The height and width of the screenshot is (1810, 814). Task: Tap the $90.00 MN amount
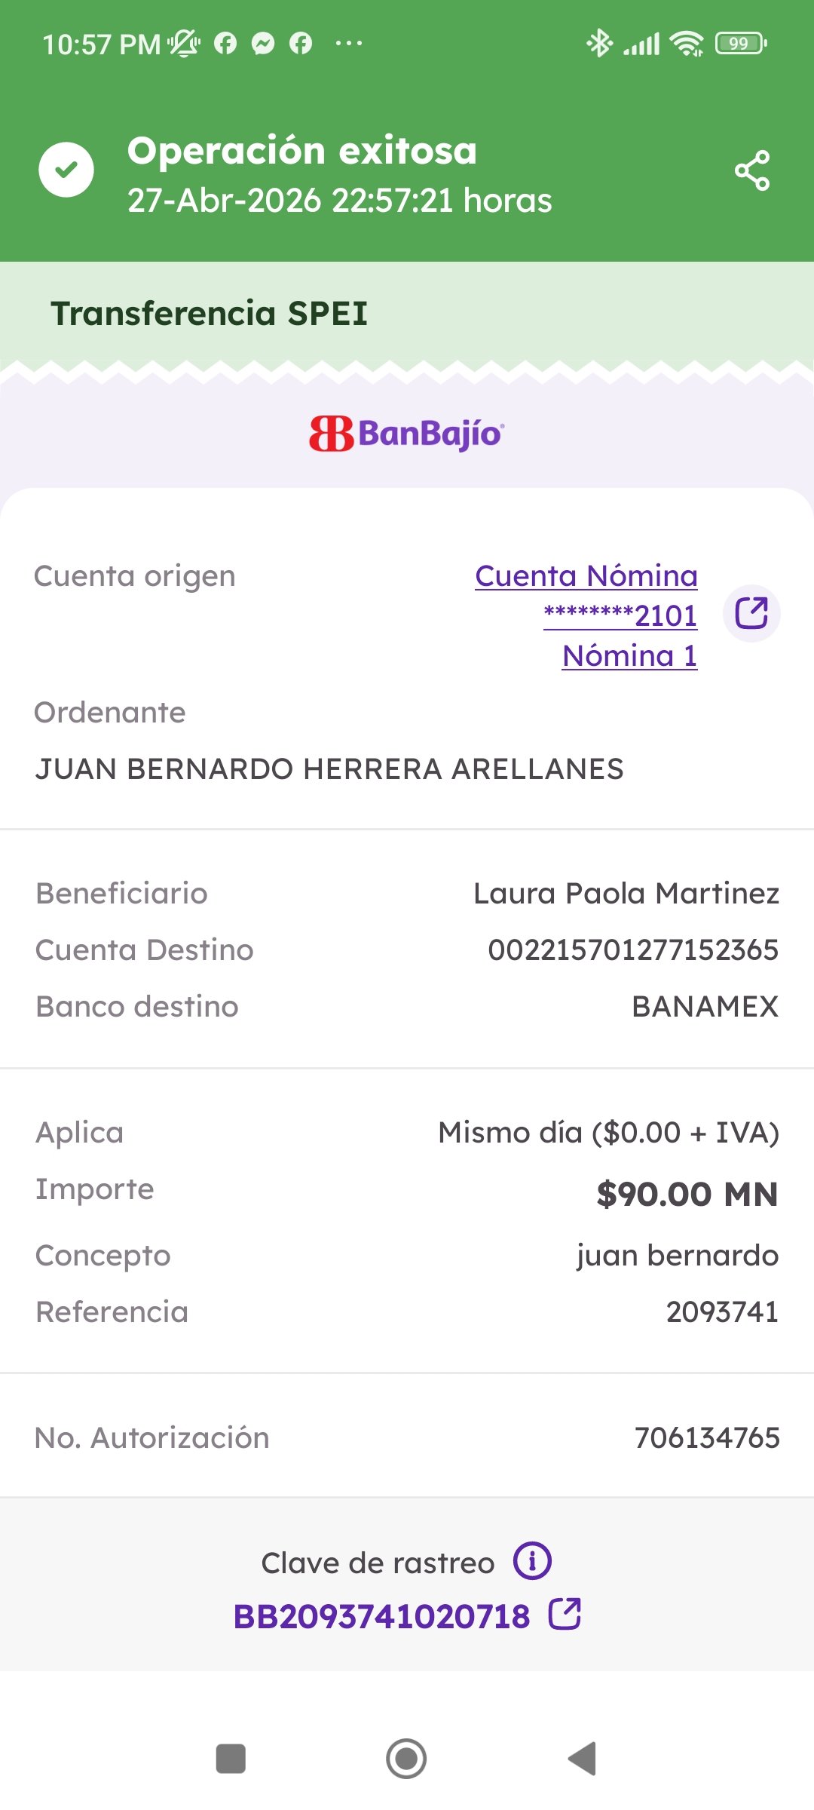(687, 1194)
